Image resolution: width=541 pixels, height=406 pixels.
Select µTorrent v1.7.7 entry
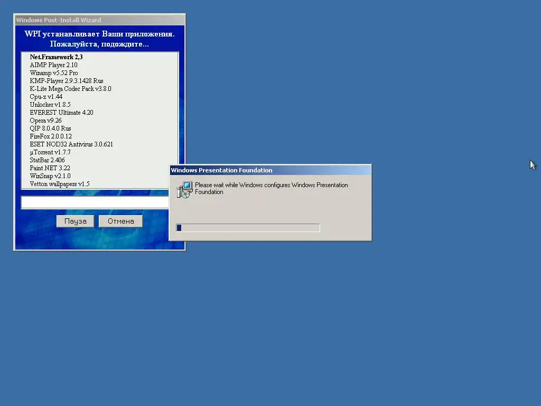point(50,152)
